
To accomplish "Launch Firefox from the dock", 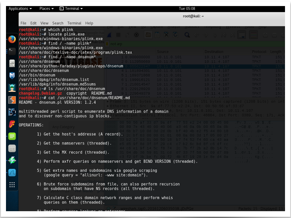I will [x=12, y=39].
